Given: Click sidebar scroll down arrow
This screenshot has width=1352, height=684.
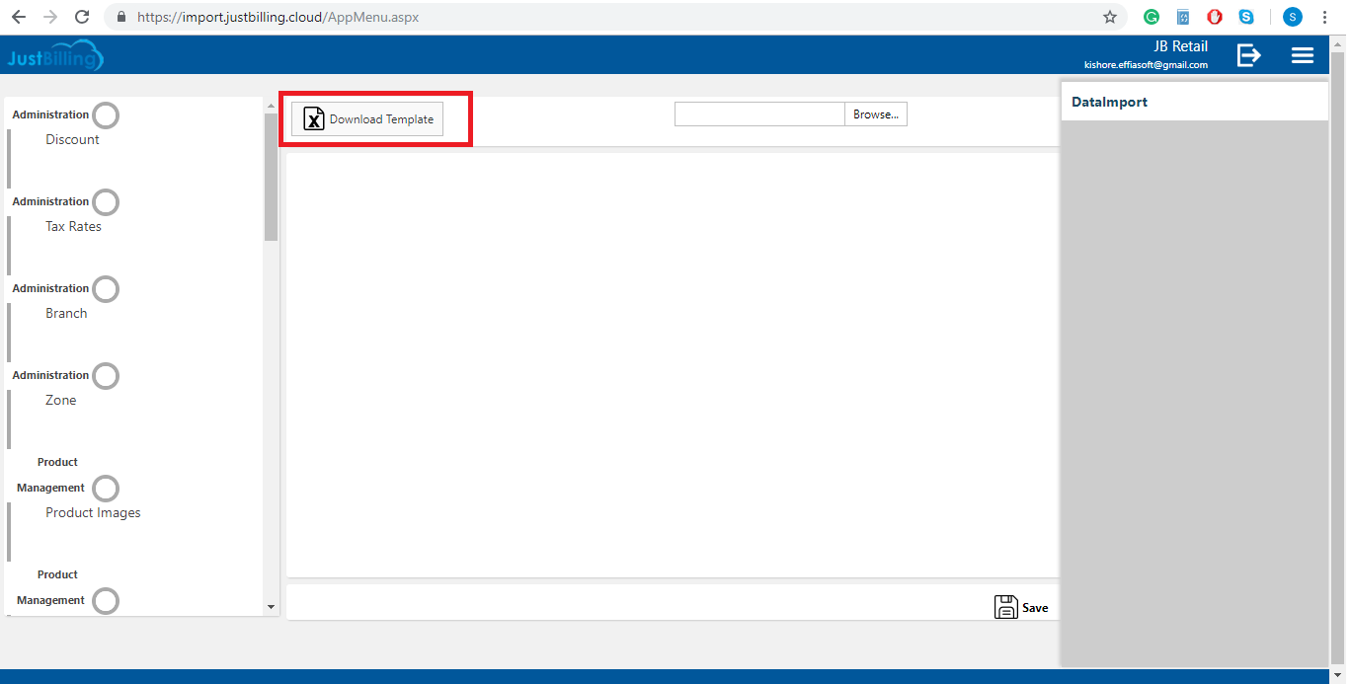Looking at the screenshot, I should [272, 607].
